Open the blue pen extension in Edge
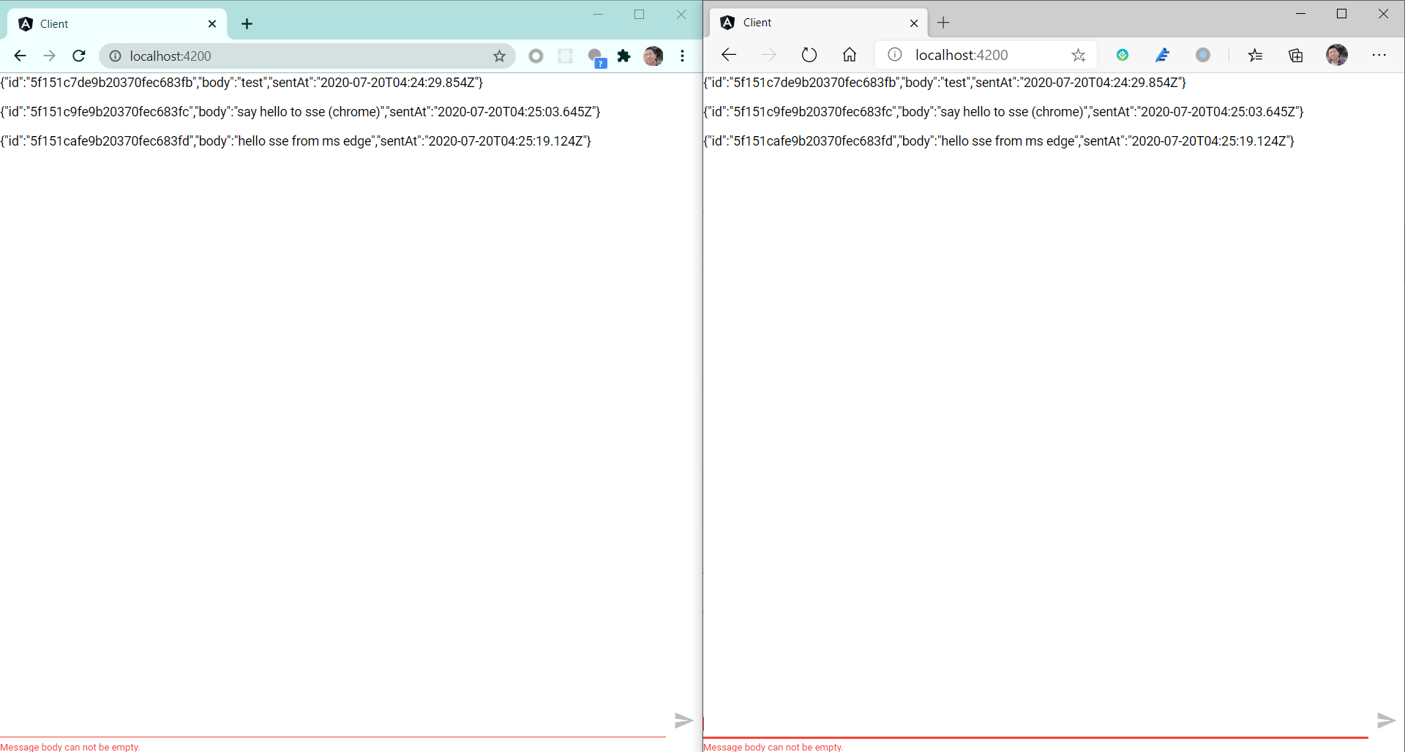 1162,55
